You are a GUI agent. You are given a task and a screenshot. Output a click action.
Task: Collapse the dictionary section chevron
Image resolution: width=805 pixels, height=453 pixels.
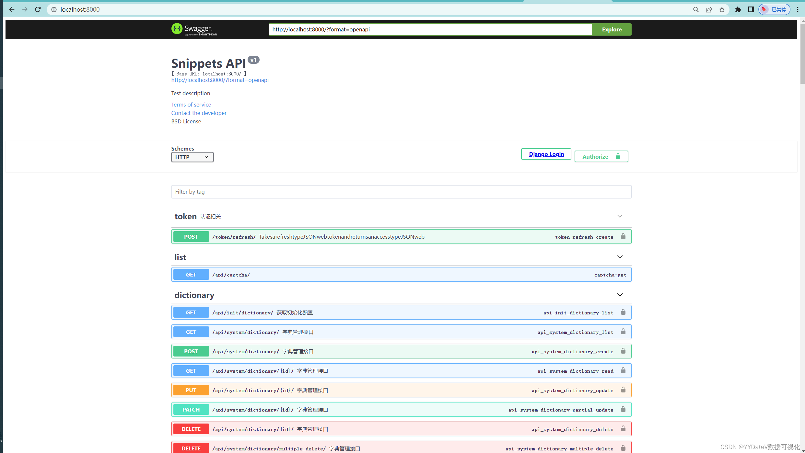[x=620, y=295]
